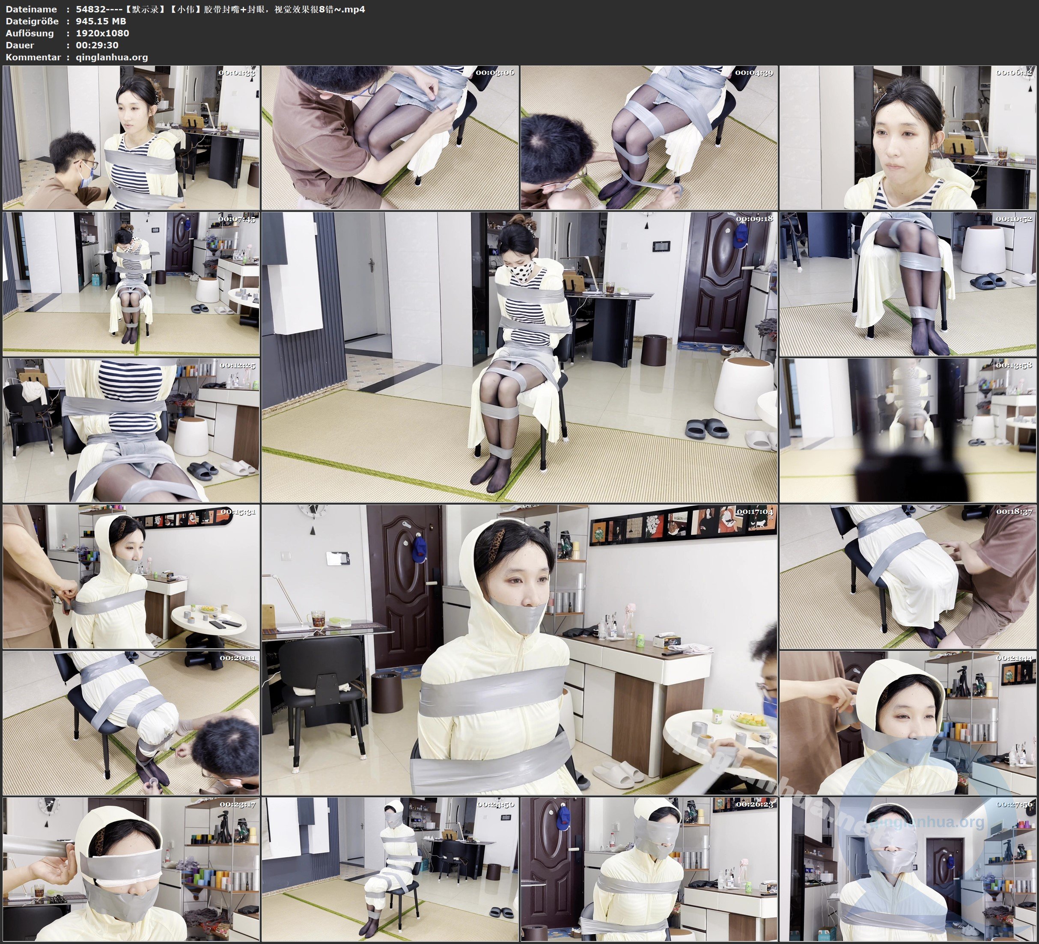1039x944 pixels.
Task: Open the thumbnail stamped 00:01:33
Action: [x=131, y=138]
